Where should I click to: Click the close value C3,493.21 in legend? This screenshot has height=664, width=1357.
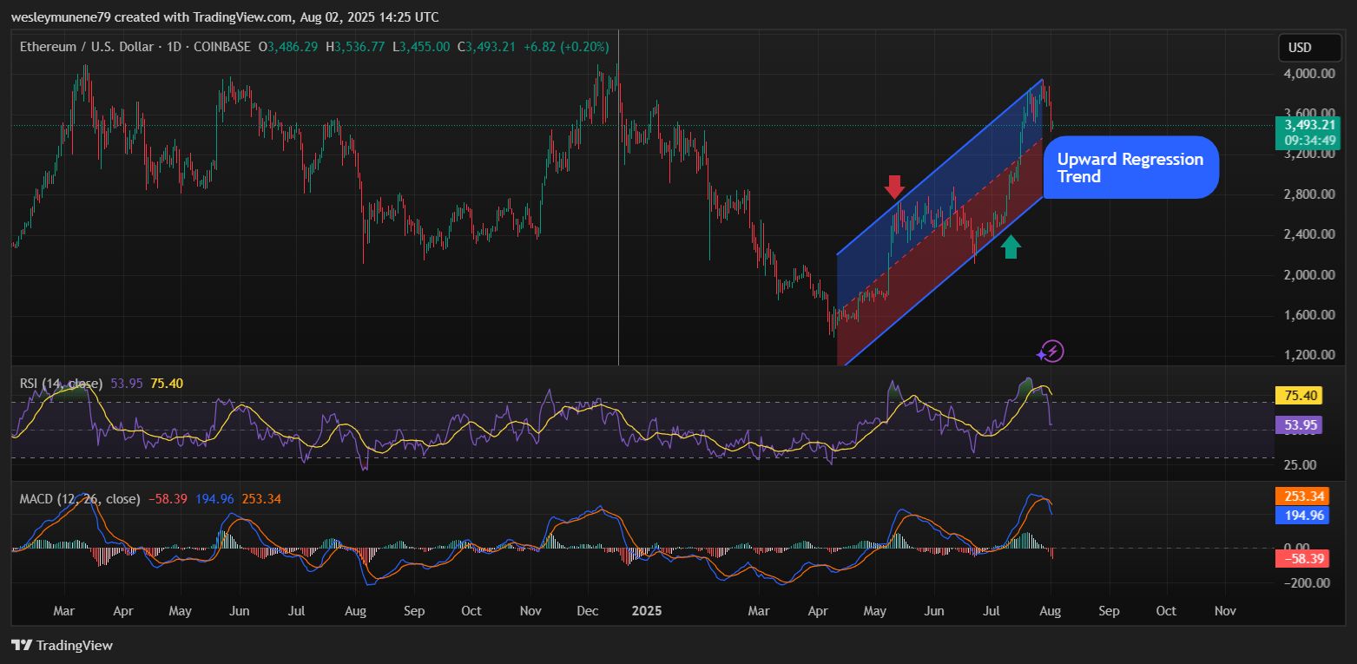tap(486, 46)
